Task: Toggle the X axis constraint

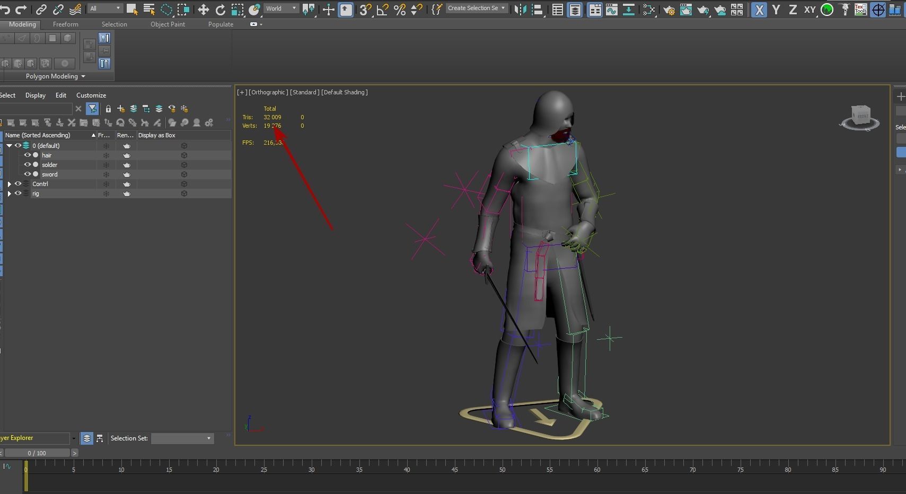Action: pos(759,9)
